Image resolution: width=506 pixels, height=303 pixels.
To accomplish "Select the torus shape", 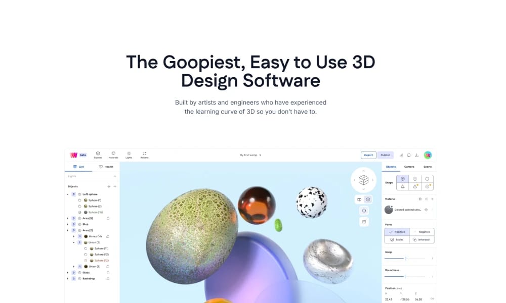I will (x=427, y=186).
